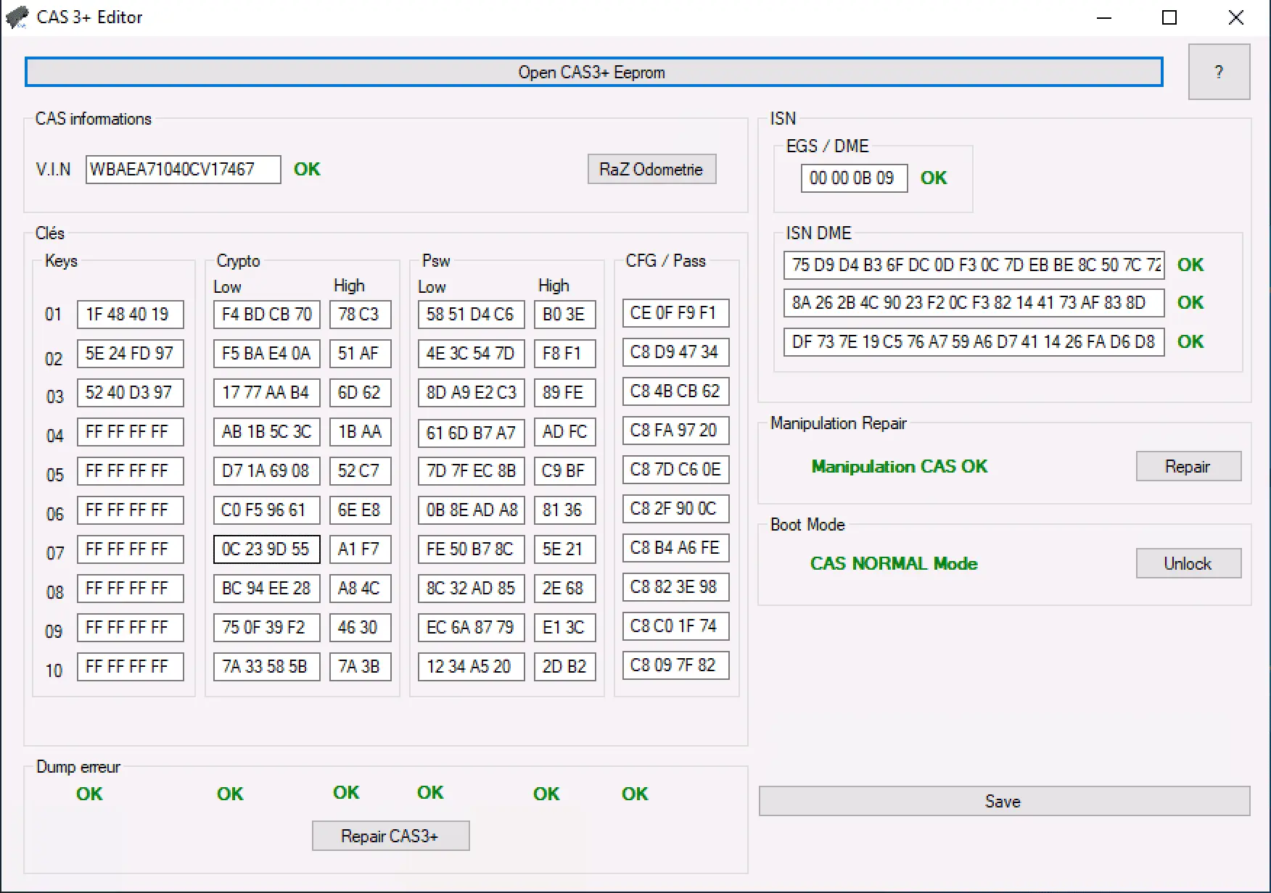Click the V.I.N input field
Screen dimensions: 1271x893
183,170
